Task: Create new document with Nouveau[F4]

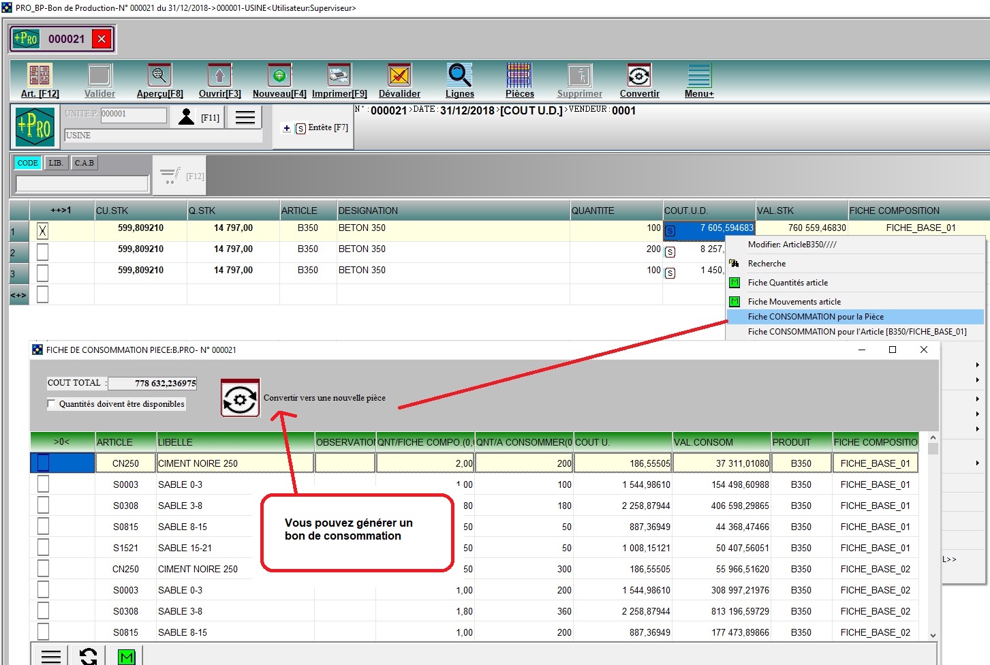Action: 279,76
